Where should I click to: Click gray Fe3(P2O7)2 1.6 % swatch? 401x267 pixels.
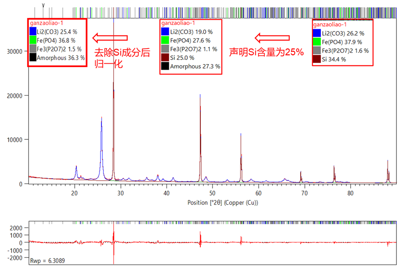[x=317, y=50]
